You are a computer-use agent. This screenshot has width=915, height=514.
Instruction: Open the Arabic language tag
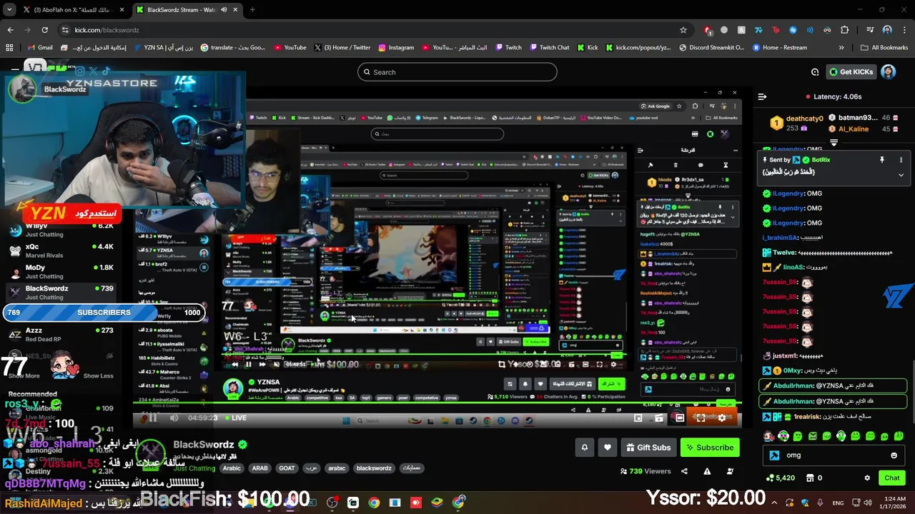click(232, 468)
